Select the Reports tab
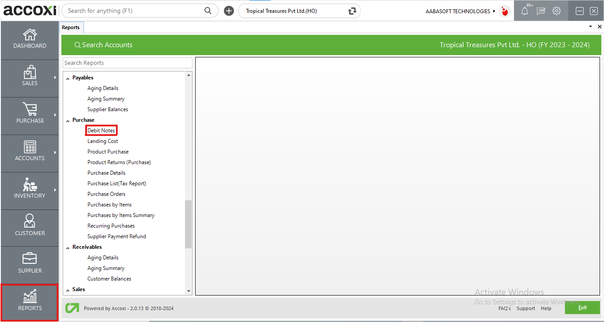The width and height of the screenshot is (604, 322). 71,27
